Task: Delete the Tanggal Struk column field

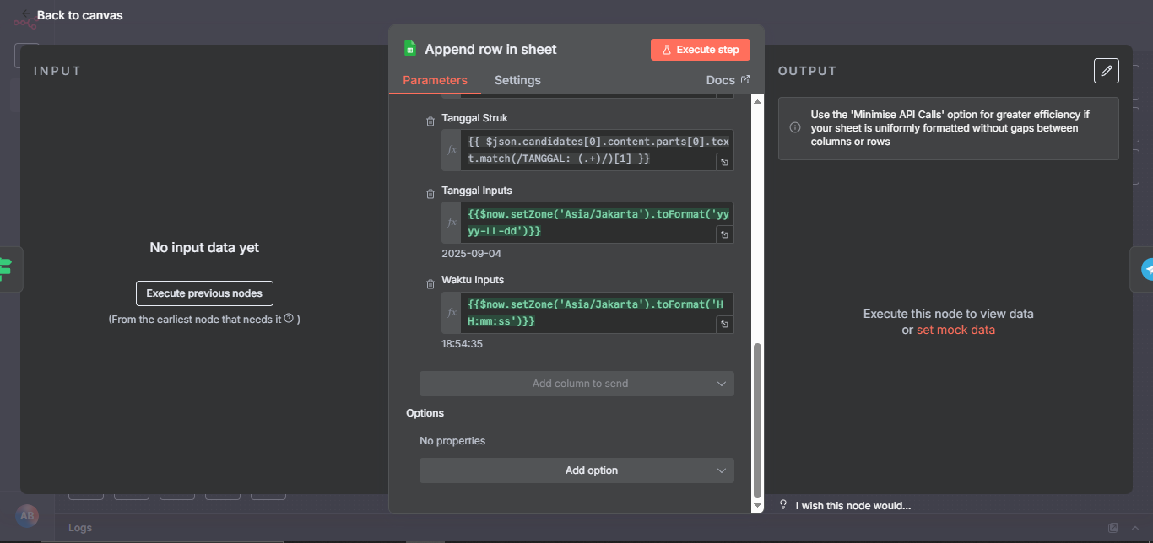Action: point(430,121)
